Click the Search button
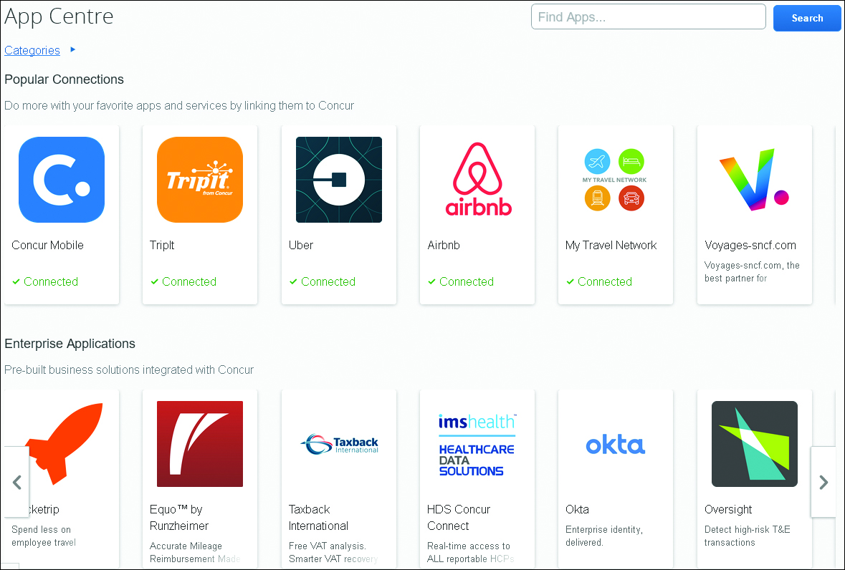The image size is (845, 570). pyautogui.click(x=807, y=18)
